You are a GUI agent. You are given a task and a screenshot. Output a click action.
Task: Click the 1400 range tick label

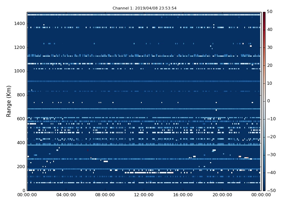[20, 24]
